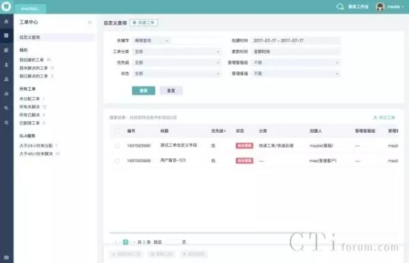
Task: Expand the 工单分类 dropdown
Action: pyautogui.click(x=177, y=52)
